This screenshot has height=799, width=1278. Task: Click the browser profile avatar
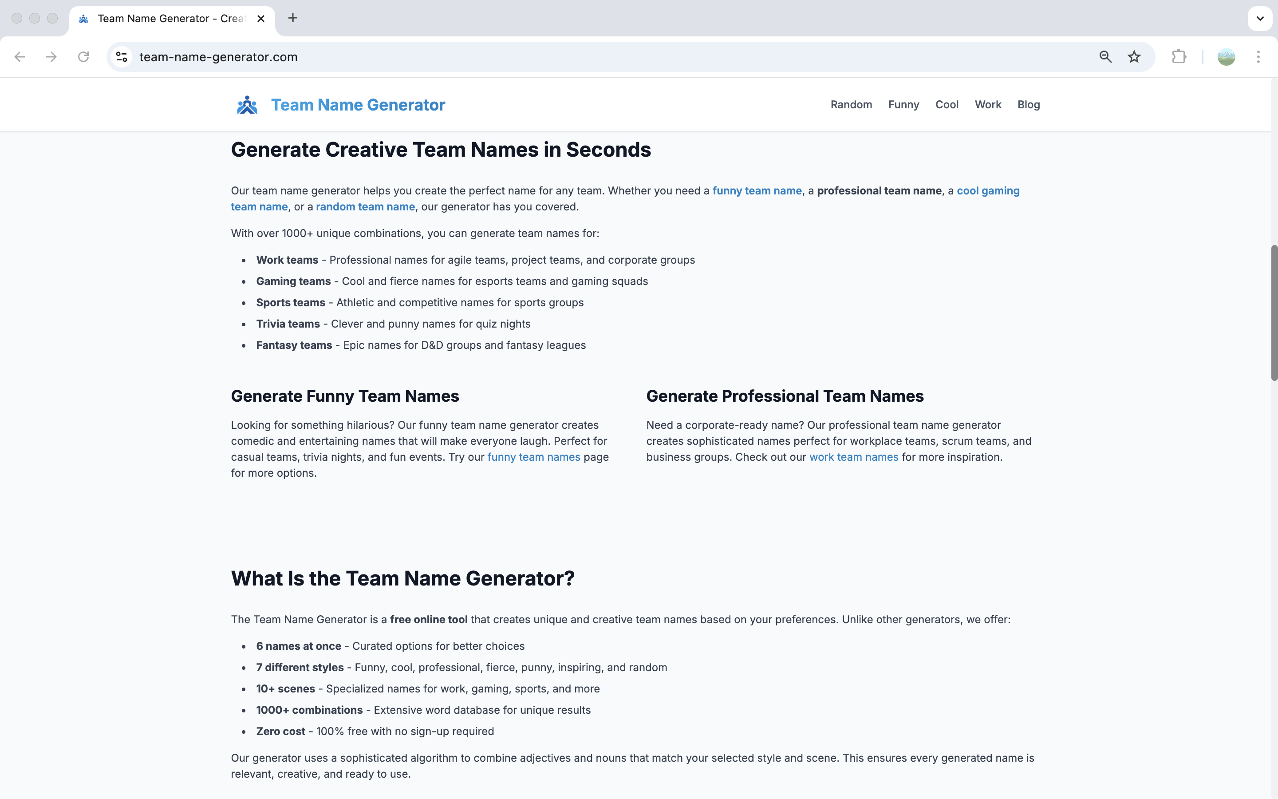click(1226, 56)
